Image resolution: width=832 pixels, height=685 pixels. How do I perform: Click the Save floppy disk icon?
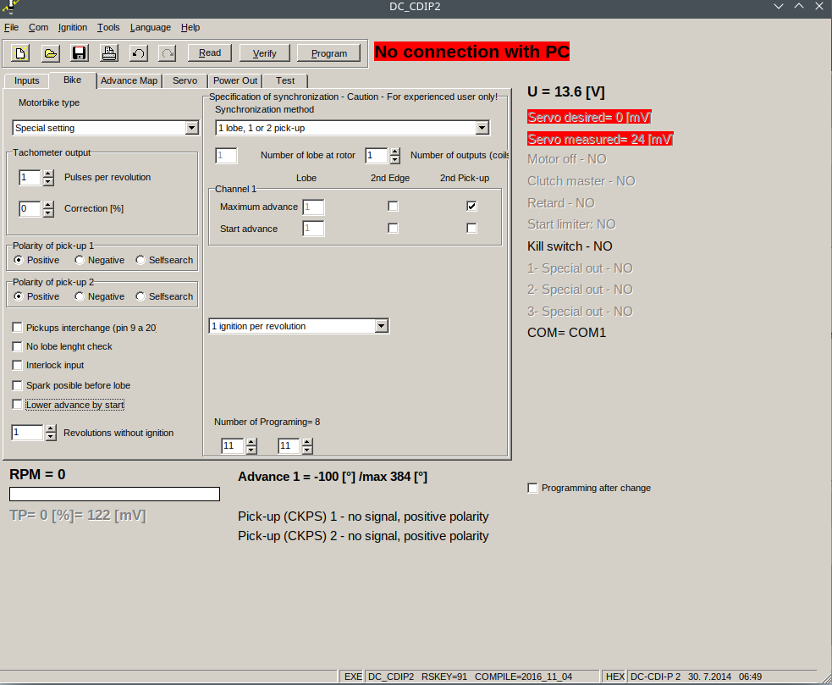[80, 53]
